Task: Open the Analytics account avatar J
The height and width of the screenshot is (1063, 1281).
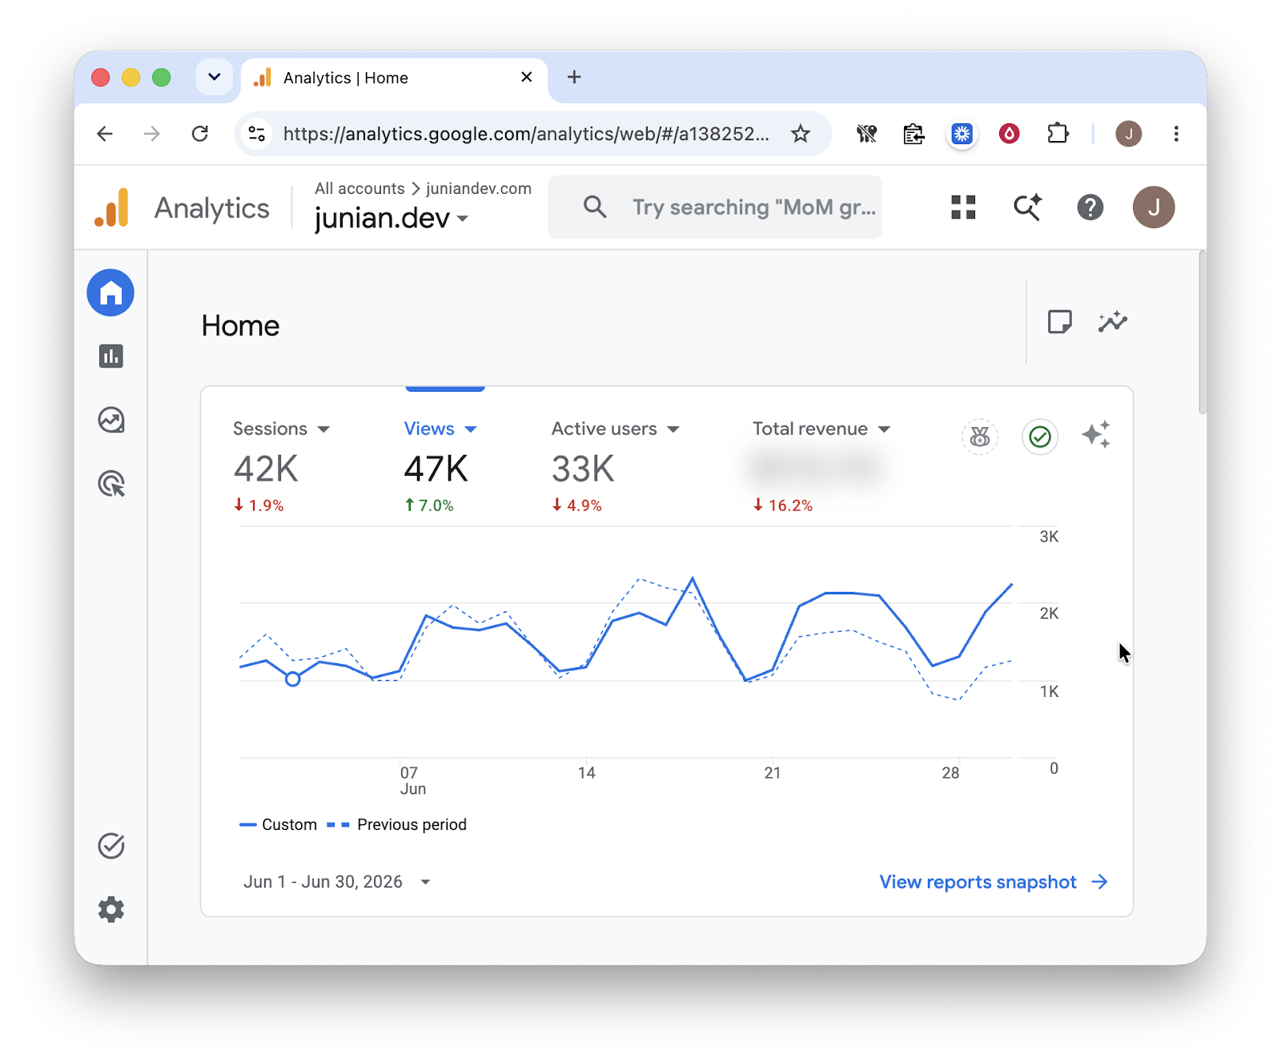Action: pos(1154,207)
